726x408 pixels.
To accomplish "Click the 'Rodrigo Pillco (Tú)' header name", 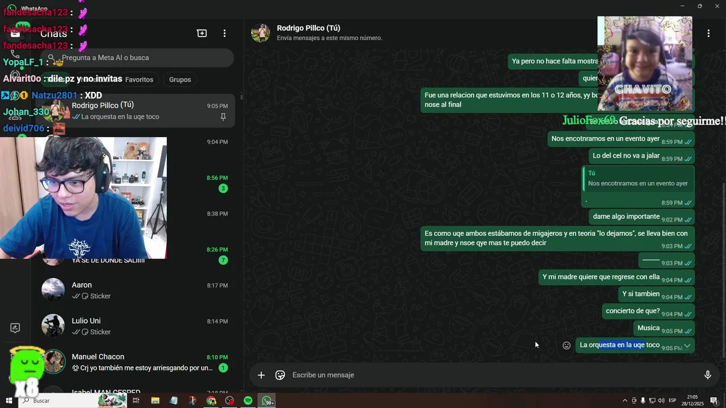I will click(x=309, y=28).
